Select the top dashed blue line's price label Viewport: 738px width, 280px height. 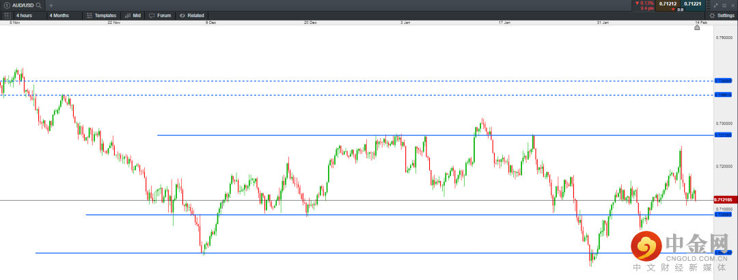click(724, 81)
